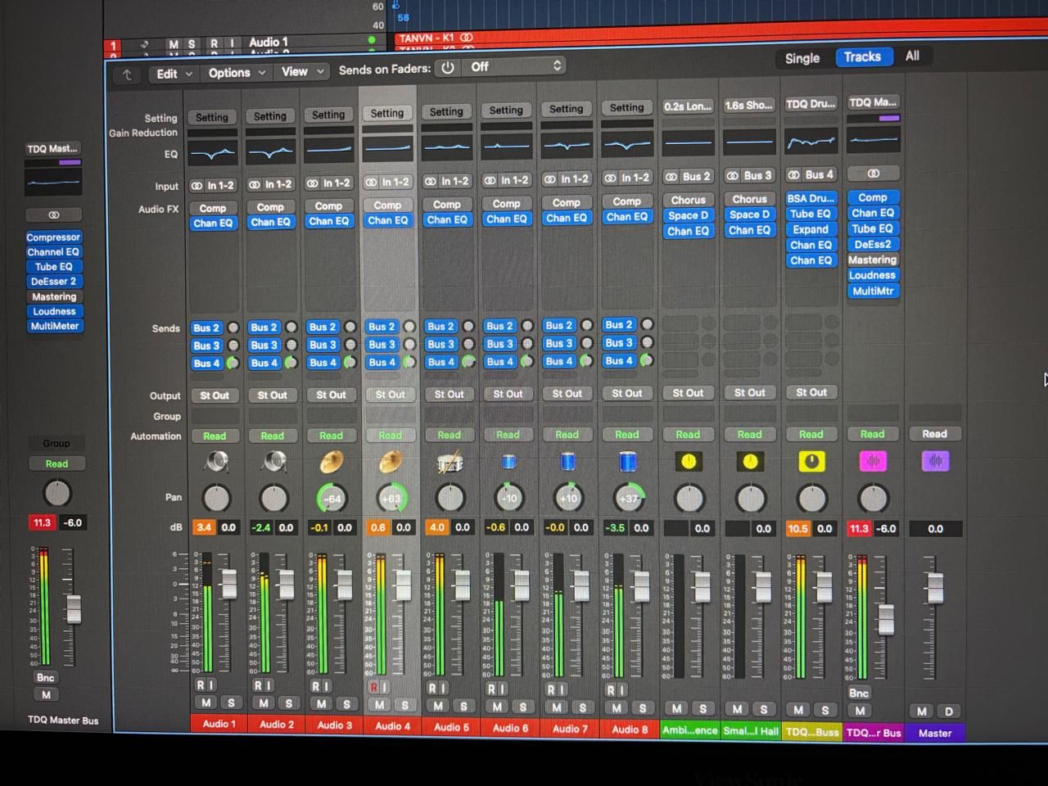Click the pan knob on Audio 7
Viewport: 1048px width, 786px height.
coord(568,498)
